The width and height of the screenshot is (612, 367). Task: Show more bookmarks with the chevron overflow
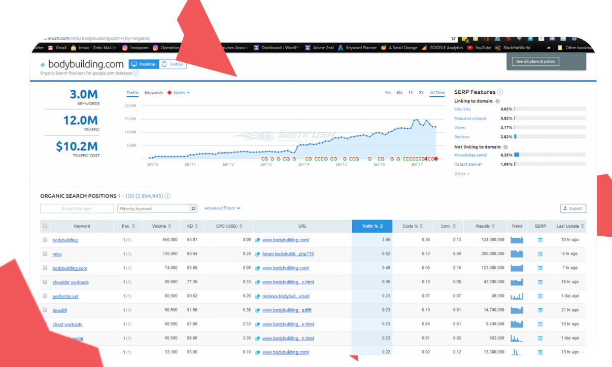pyautogui.click(x=548, y=48)
